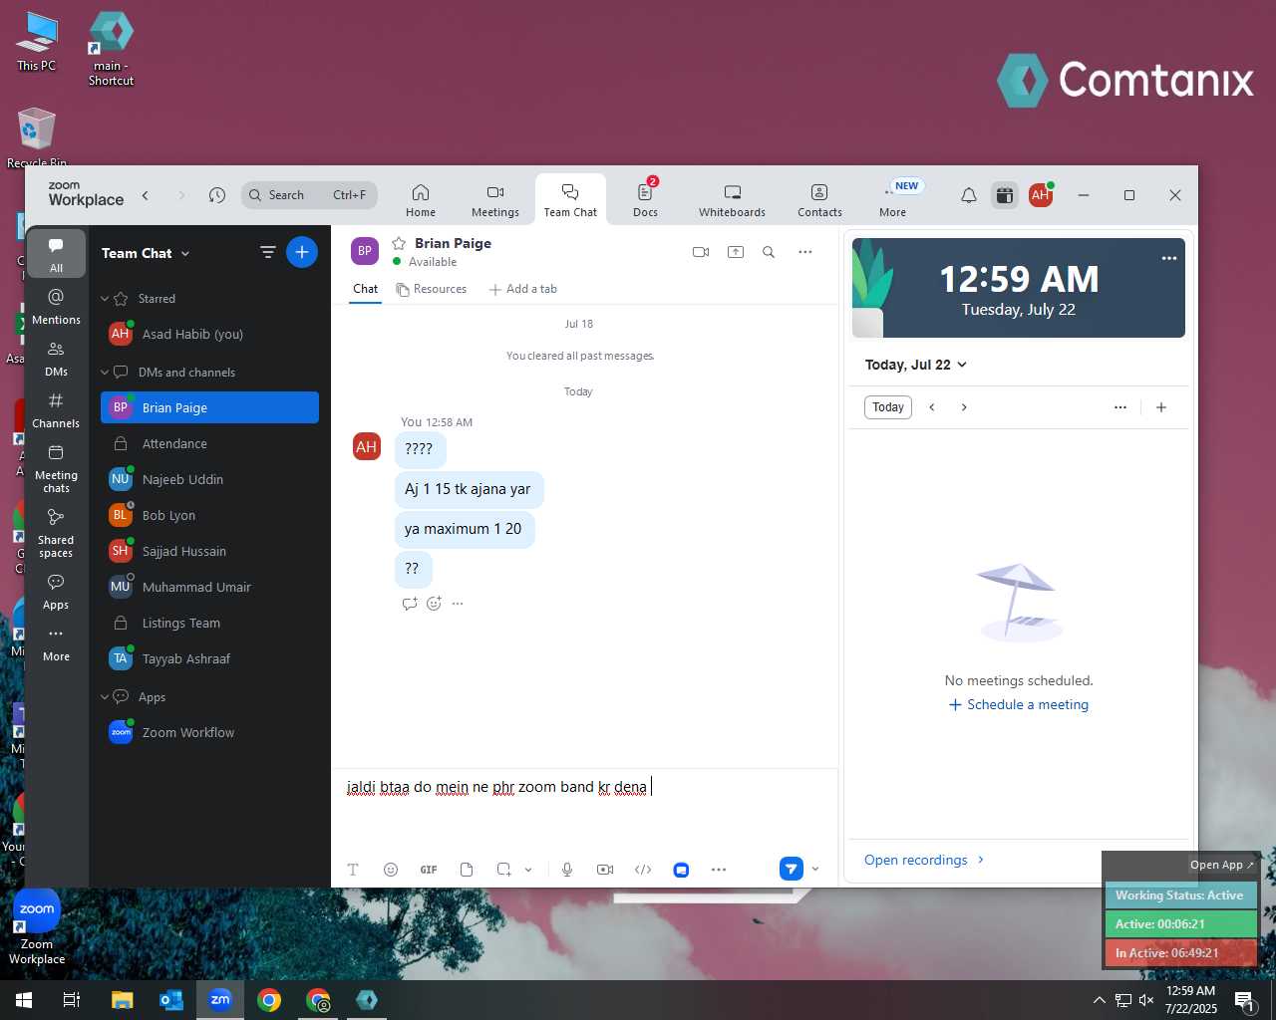Viewport: 1276px width, 1020px height.
Task: Open chat with Najeeb Uddin
Action: 209,480
